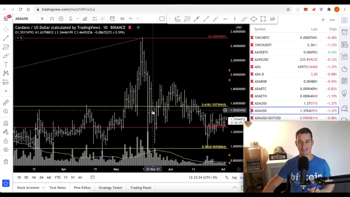The image size is (350, 197).
Task: Open the Fib retracement tools in left sidebar
Action: click(6, 47)
